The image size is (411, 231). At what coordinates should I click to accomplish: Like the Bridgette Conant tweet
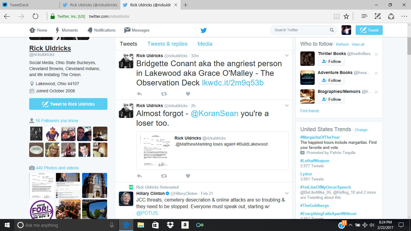pos(188,94)
